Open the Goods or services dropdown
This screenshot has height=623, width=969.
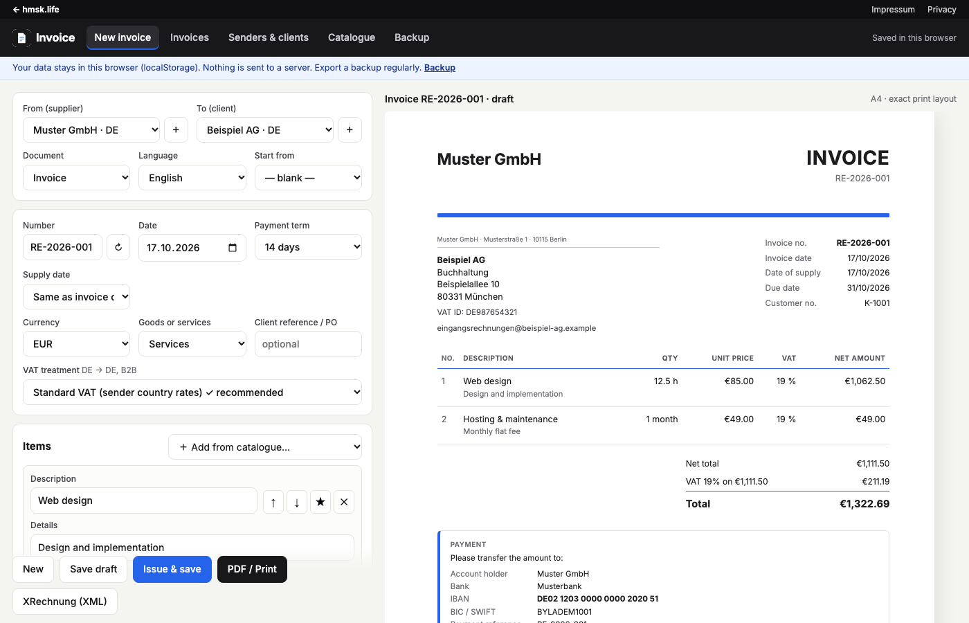coord(192,344)
